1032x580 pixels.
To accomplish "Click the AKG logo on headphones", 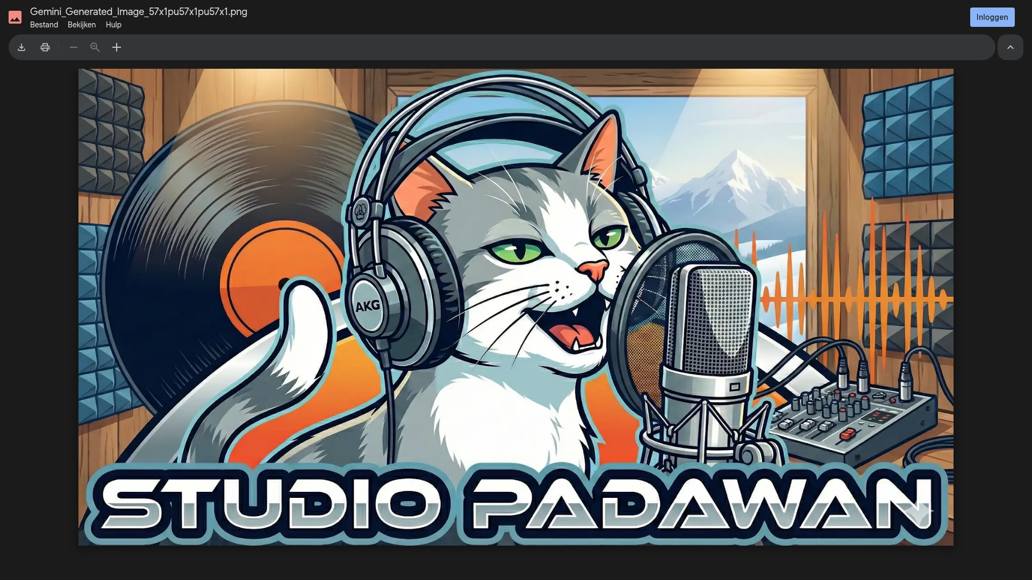I will coord(368,306).
